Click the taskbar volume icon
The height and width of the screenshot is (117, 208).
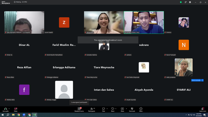click(194, 115)
